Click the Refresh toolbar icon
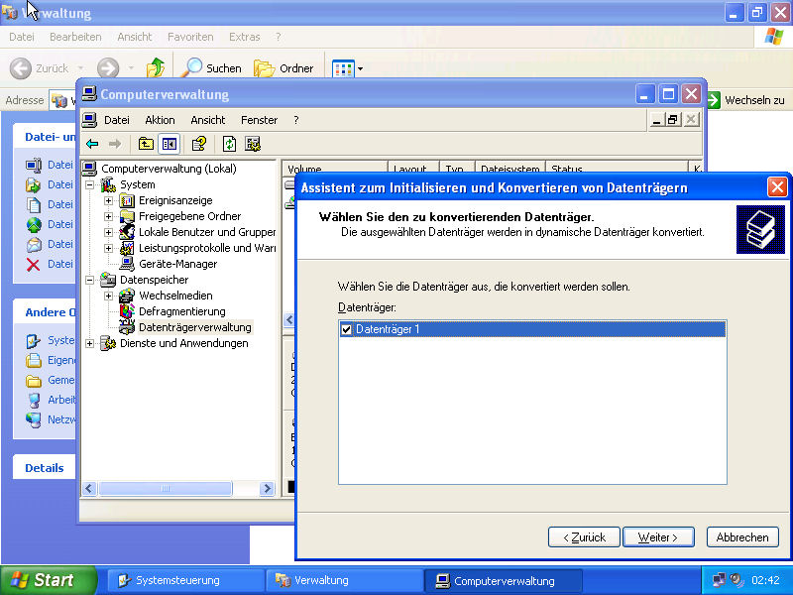793x595 pixels. coord(230,144)
